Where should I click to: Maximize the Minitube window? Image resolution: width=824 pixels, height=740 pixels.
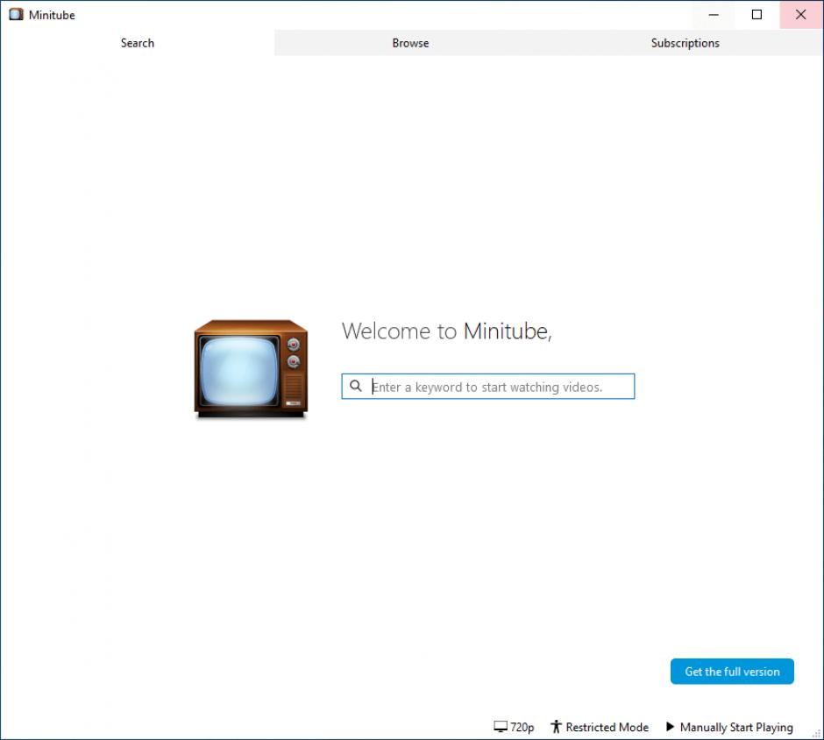pos(757,15)
